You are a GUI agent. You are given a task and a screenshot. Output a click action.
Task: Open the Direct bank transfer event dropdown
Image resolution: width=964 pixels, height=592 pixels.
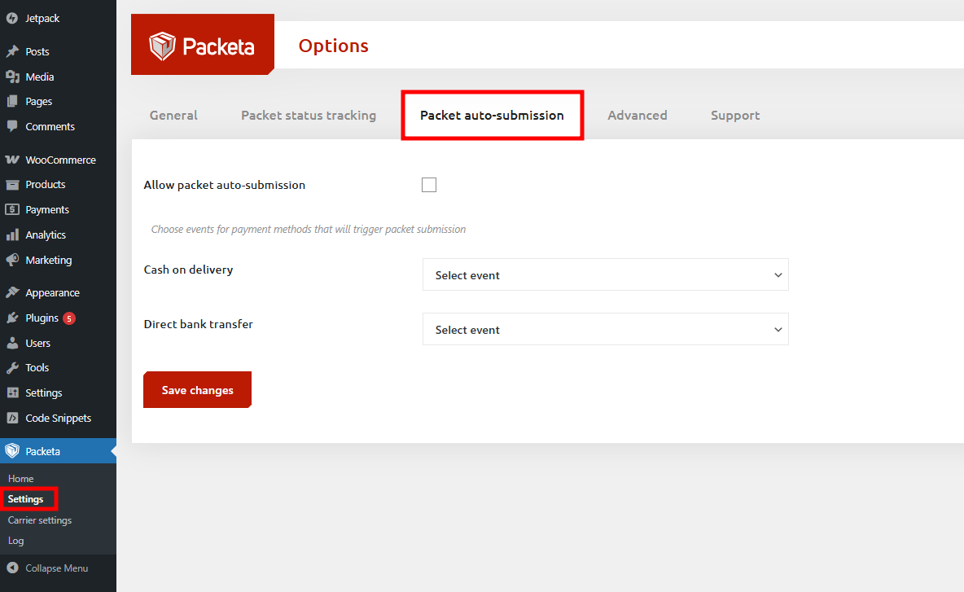606,330
